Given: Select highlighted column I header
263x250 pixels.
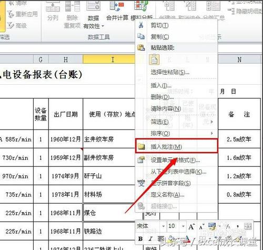Looking at the screenshot, I should tap(109, 59).
